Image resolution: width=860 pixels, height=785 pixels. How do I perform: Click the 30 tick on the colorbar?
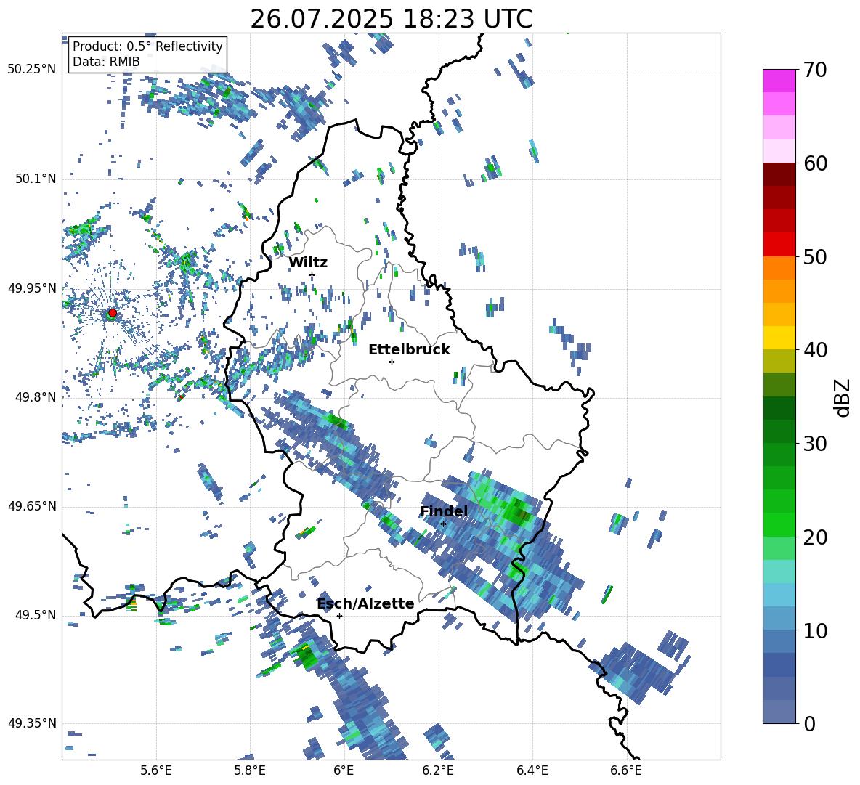(815, 444)
